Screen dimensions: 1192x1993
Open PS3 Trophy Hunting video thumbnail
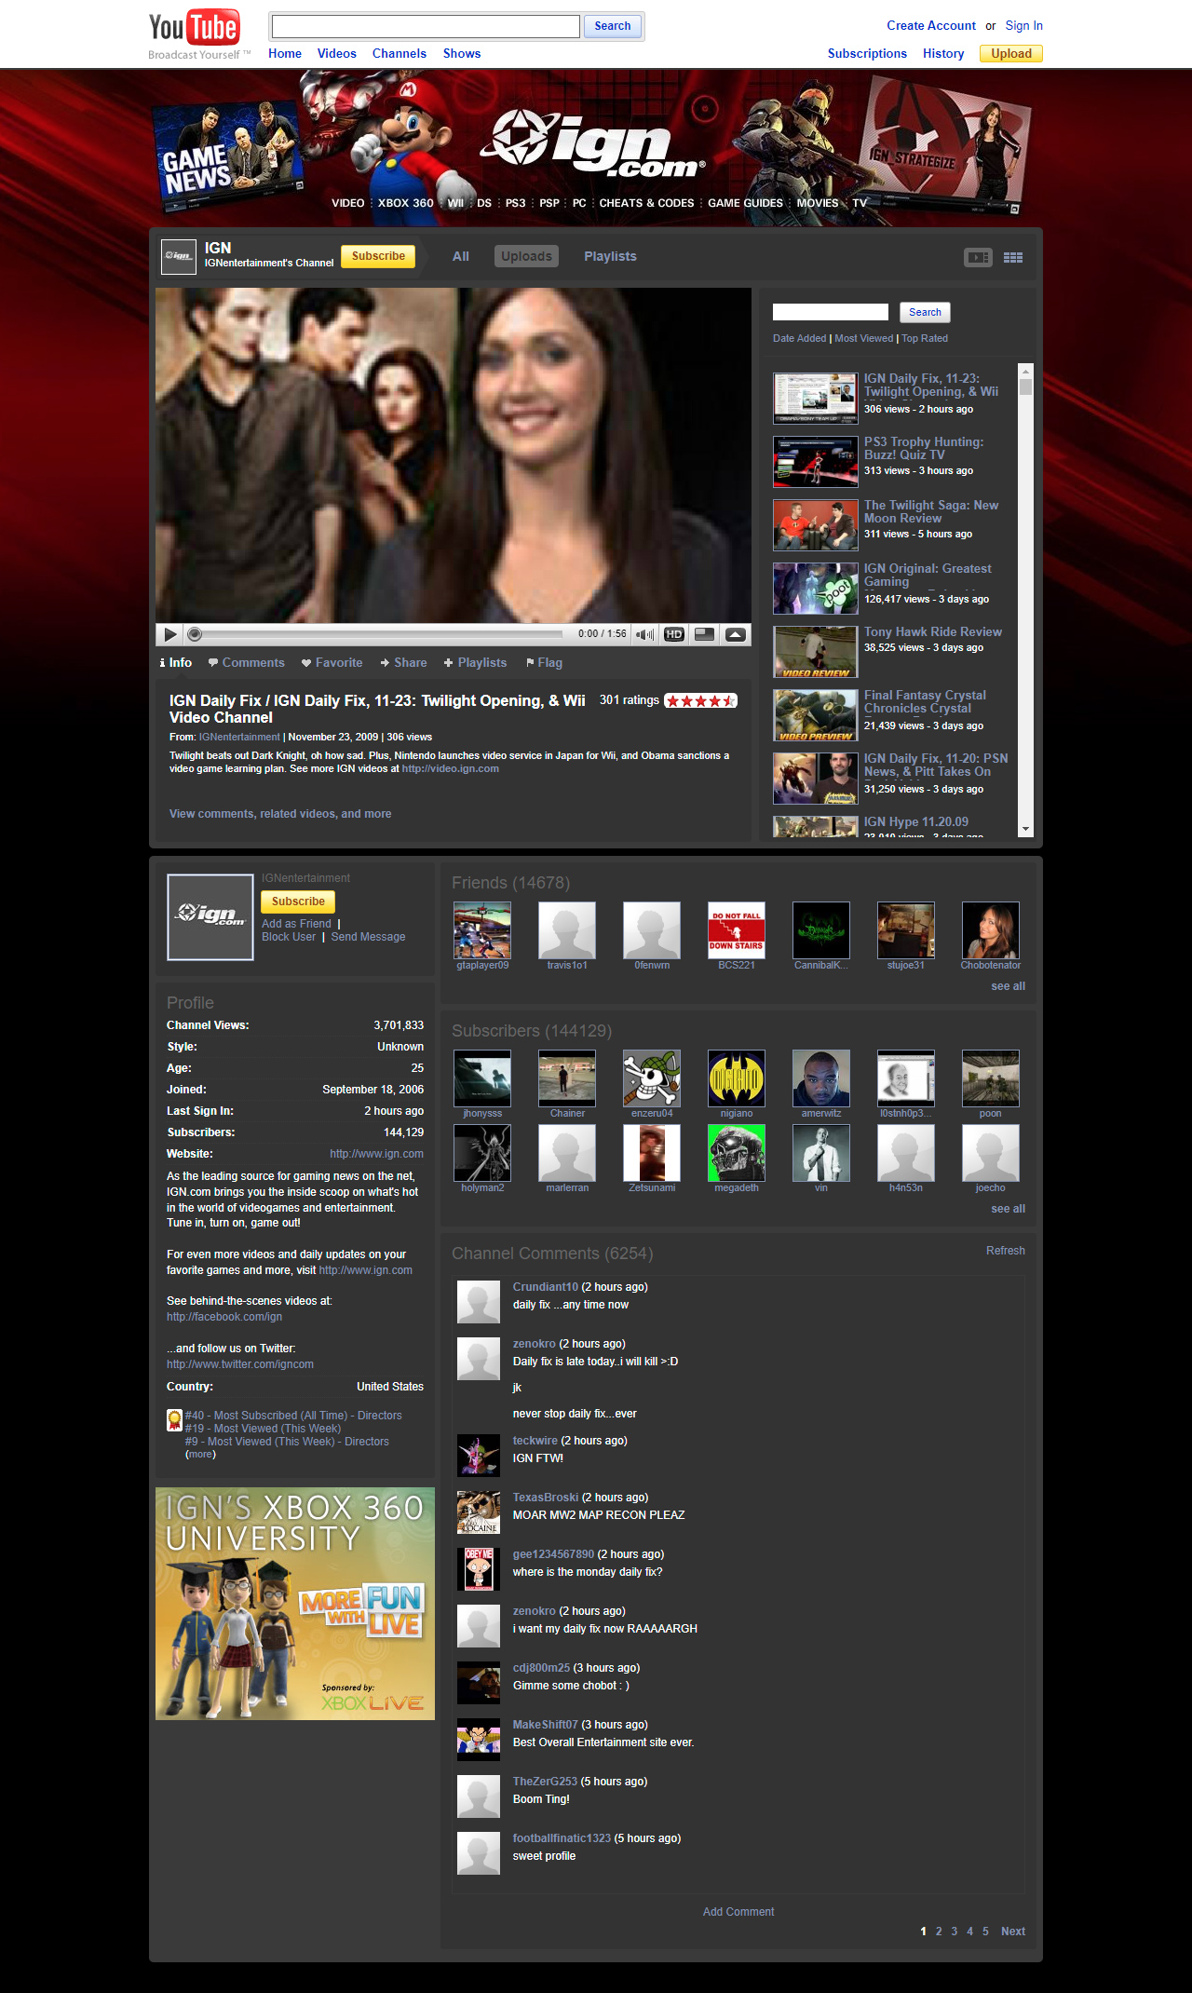tap(816, 462)
